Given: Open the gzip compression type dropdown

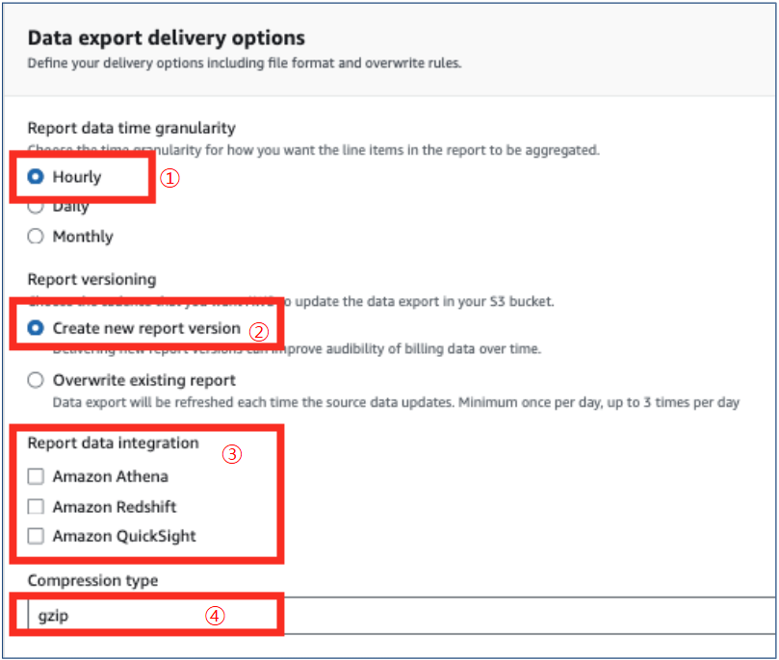Looking at the screenshot, I should (385, 615).
